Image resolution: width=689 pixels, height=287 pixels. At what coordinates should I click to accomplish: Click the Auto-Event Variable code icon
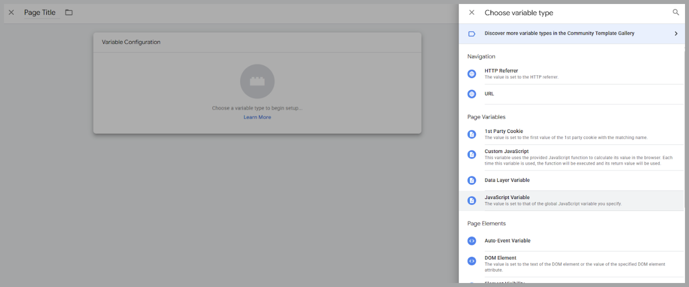pos(471,241)
